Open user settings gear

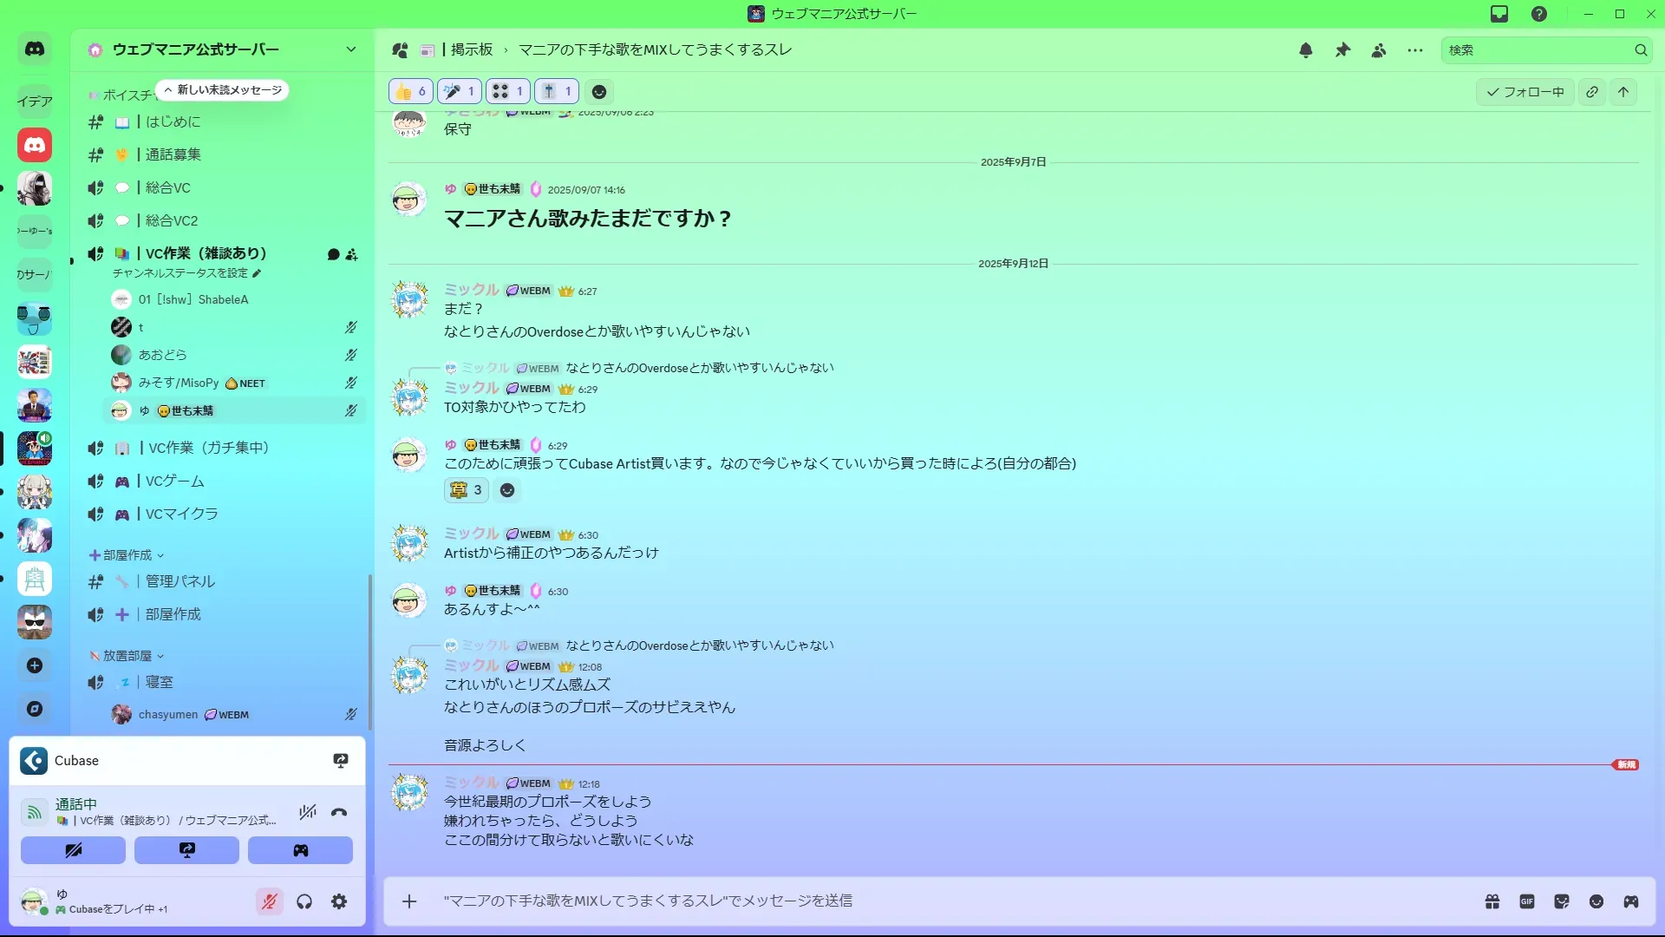pyautogui.click(x=339, y=901)
